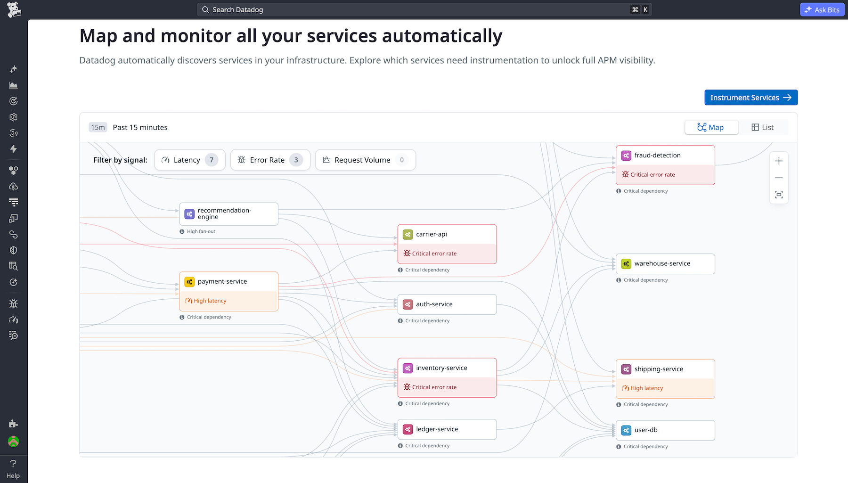Open the shield security sidebar icon
This screenshot has height=483, width=848.
click(x=14, y=250)
